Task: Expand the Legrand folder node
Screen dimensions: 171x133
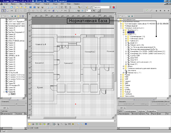Action: [121, 81]
